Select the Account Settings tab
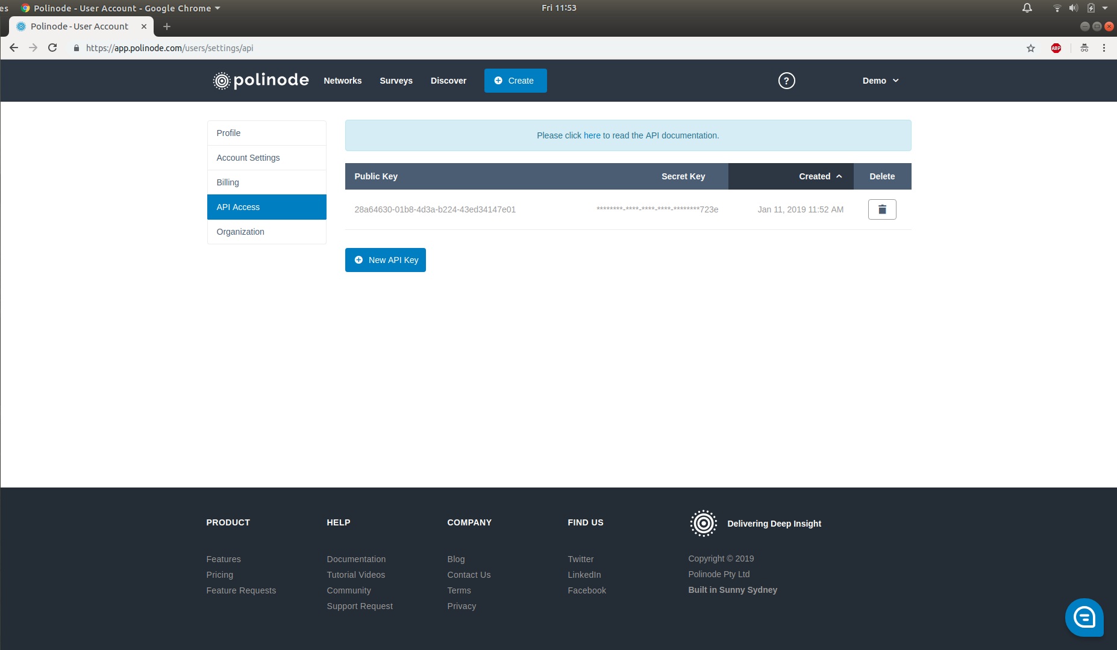The height and width of the screenshot is (650, 1117). (x=267, y=158)
